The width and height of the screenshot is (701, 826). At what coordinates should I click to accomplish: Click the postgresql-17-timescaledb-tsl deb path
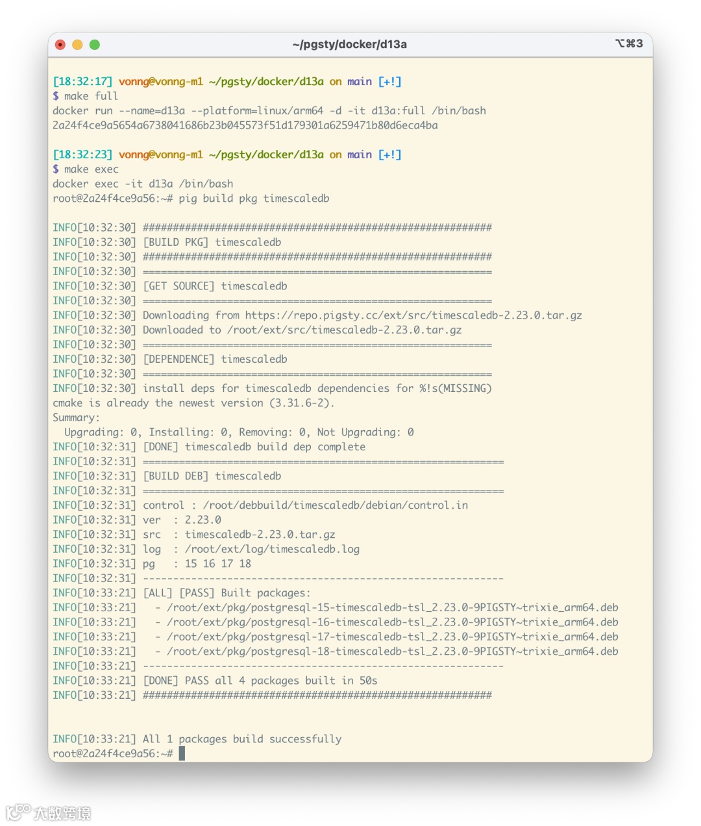(x=393, y=637)
